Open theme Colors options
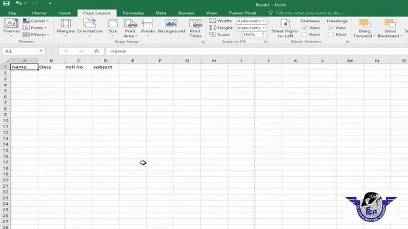The image size is (408, 229). click(36, 21)
